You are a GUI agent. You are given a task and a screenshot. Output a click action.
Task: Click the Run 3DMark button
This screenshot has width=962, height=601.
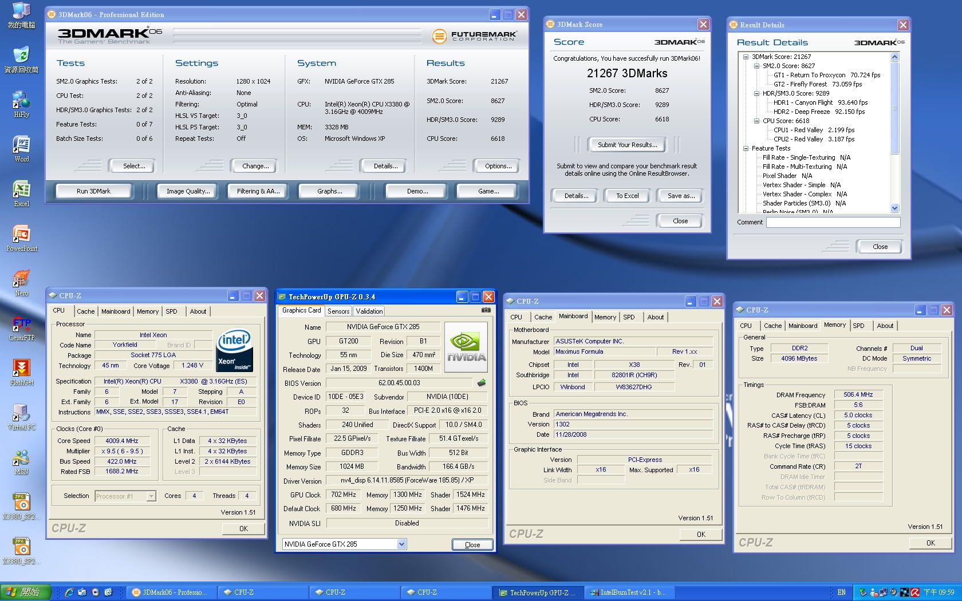pyautogui.click(x=94, y=191)
